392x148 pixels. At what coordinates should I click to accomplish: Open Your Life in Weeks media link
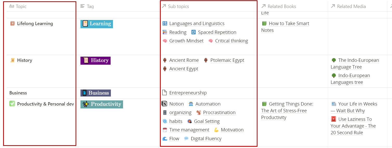tap(354, 107)
